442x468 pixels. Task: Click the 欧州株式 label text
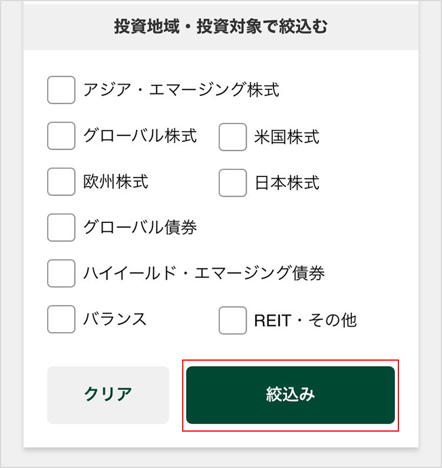116,181
